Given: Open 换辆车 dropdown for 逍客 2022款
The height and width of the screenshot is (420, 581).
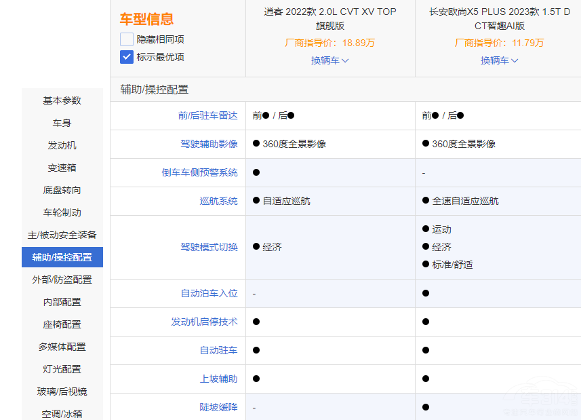Looking at the screenshot, I should (329, 60).
